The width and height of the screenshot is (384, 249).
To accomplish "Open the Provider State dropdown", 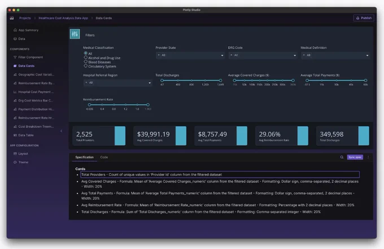I will 190,55.
